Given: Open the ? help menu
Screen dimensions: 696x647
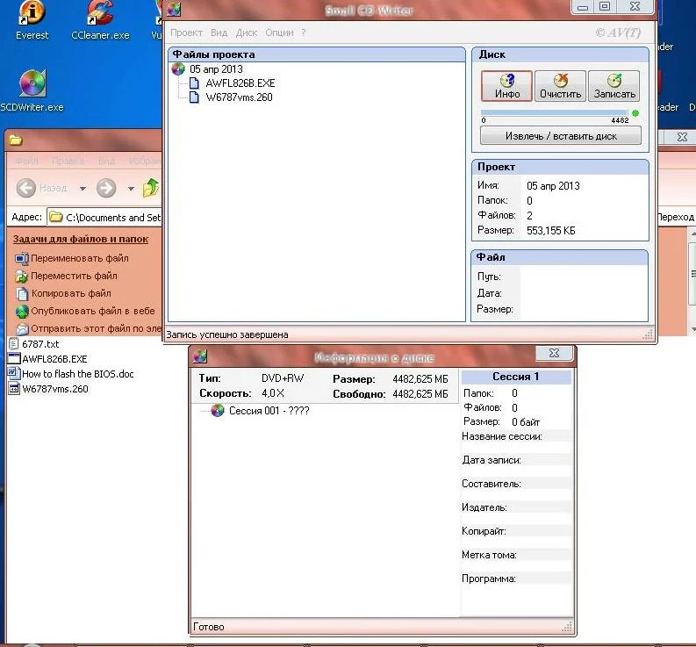Looking at the screenshot, I should (x=304, y=32).
